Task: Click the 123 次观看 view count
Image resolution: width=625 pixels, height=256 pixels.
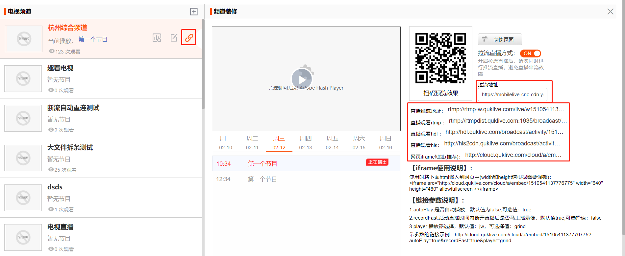Action: click(64, 52)
